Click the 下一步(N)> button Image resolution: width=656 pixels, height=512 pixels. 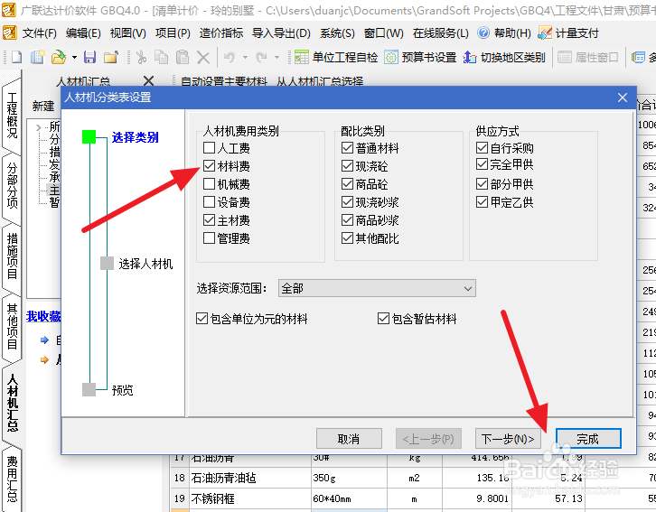pyautogui.click(x=508, y=439)
